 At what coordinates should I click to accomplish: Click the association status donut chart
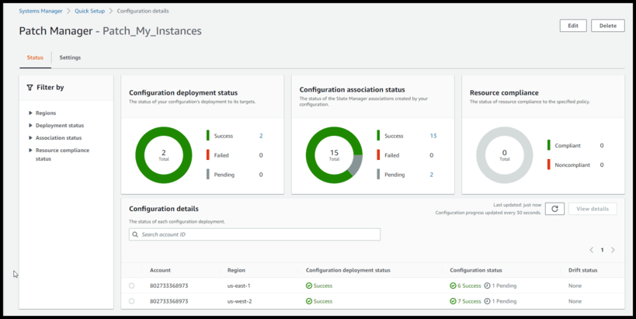(334, 155)
